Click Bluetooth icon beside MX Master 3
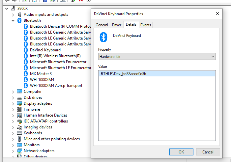 click(x=26, y=74)
